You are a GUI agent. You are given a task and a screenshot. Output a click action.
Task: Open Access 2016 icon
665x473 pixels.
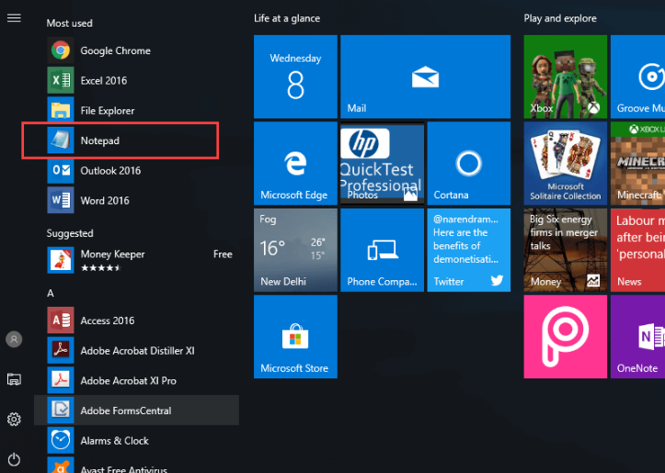(x=61, y=321)
